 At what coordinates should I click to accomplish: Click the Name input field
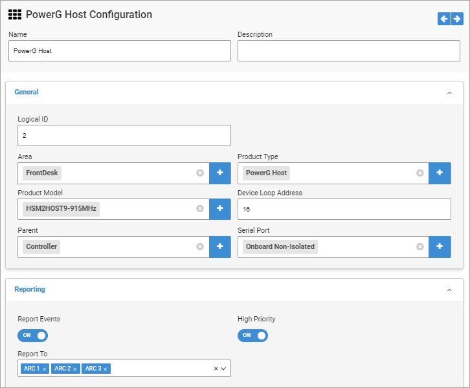coord(120,51)
